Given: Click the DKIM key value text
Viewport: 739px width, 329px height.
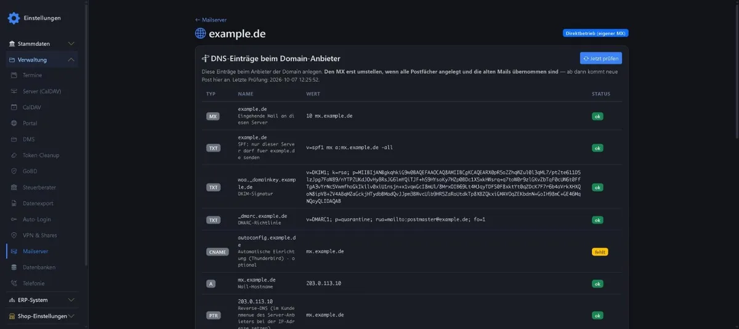Looking at the screenshot, I should (443, 187).
